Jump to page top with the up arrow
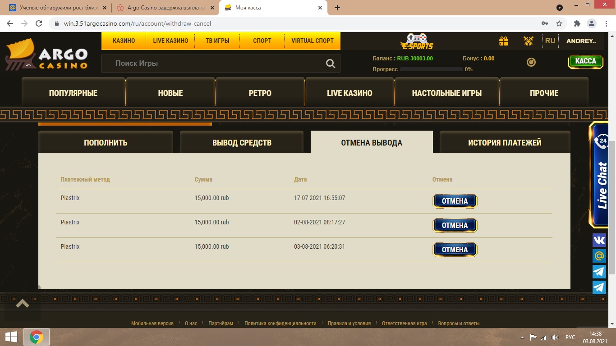The image size is (616, 346). point(23,304)
